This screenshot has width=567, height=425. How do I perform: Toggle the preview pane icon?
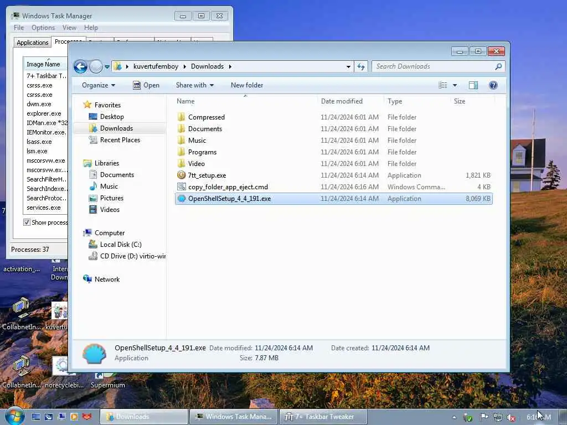[473, 85]
